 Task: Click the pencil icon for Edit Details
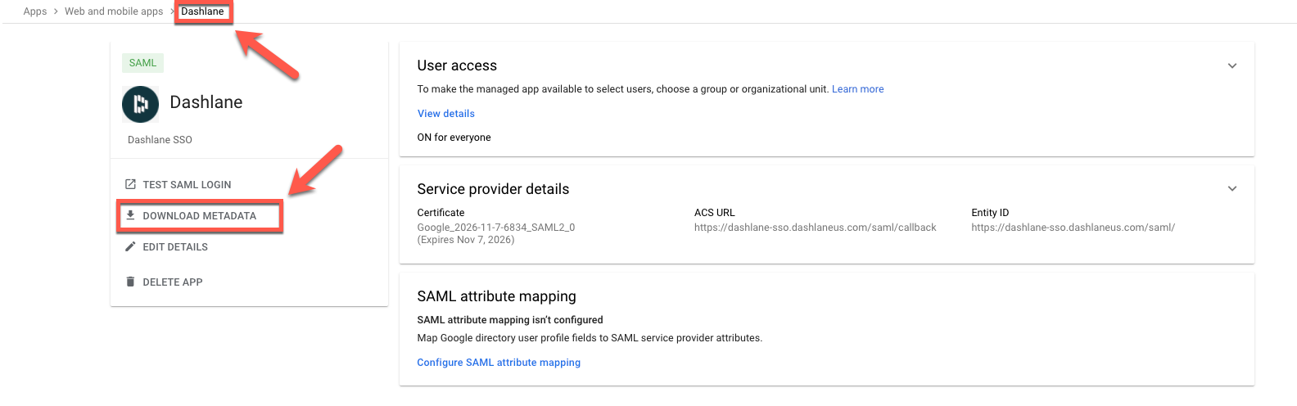click(x=130, y=246)
